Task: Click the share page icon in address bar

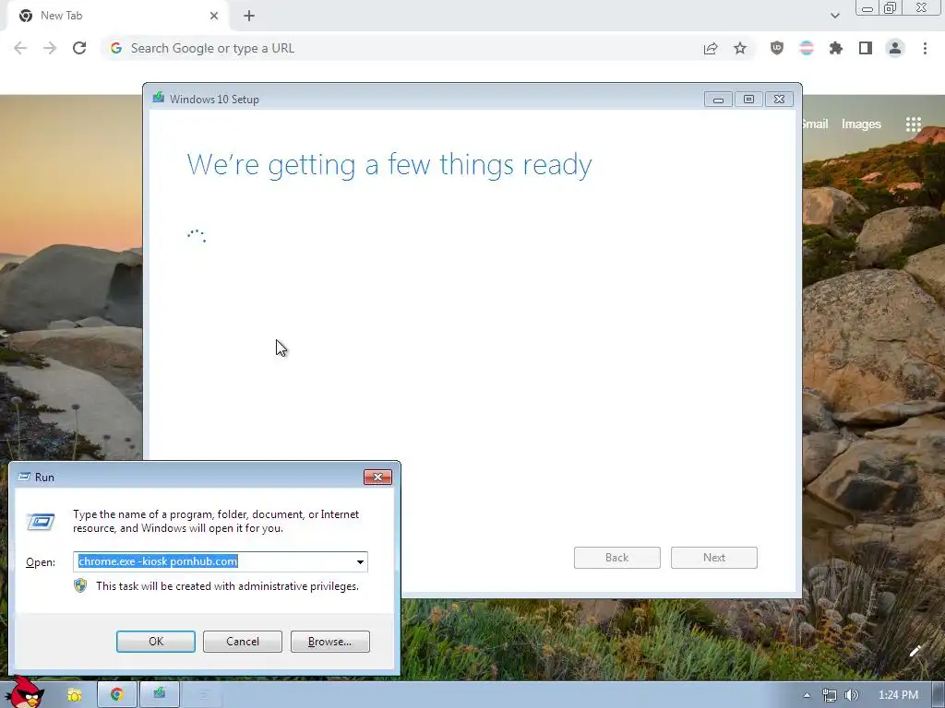Action: 711,48
